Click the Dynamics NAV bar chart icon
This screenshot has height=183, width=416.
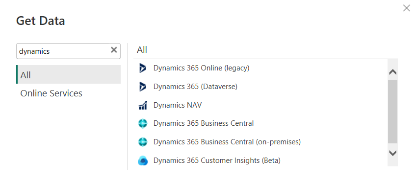(142, 105)
